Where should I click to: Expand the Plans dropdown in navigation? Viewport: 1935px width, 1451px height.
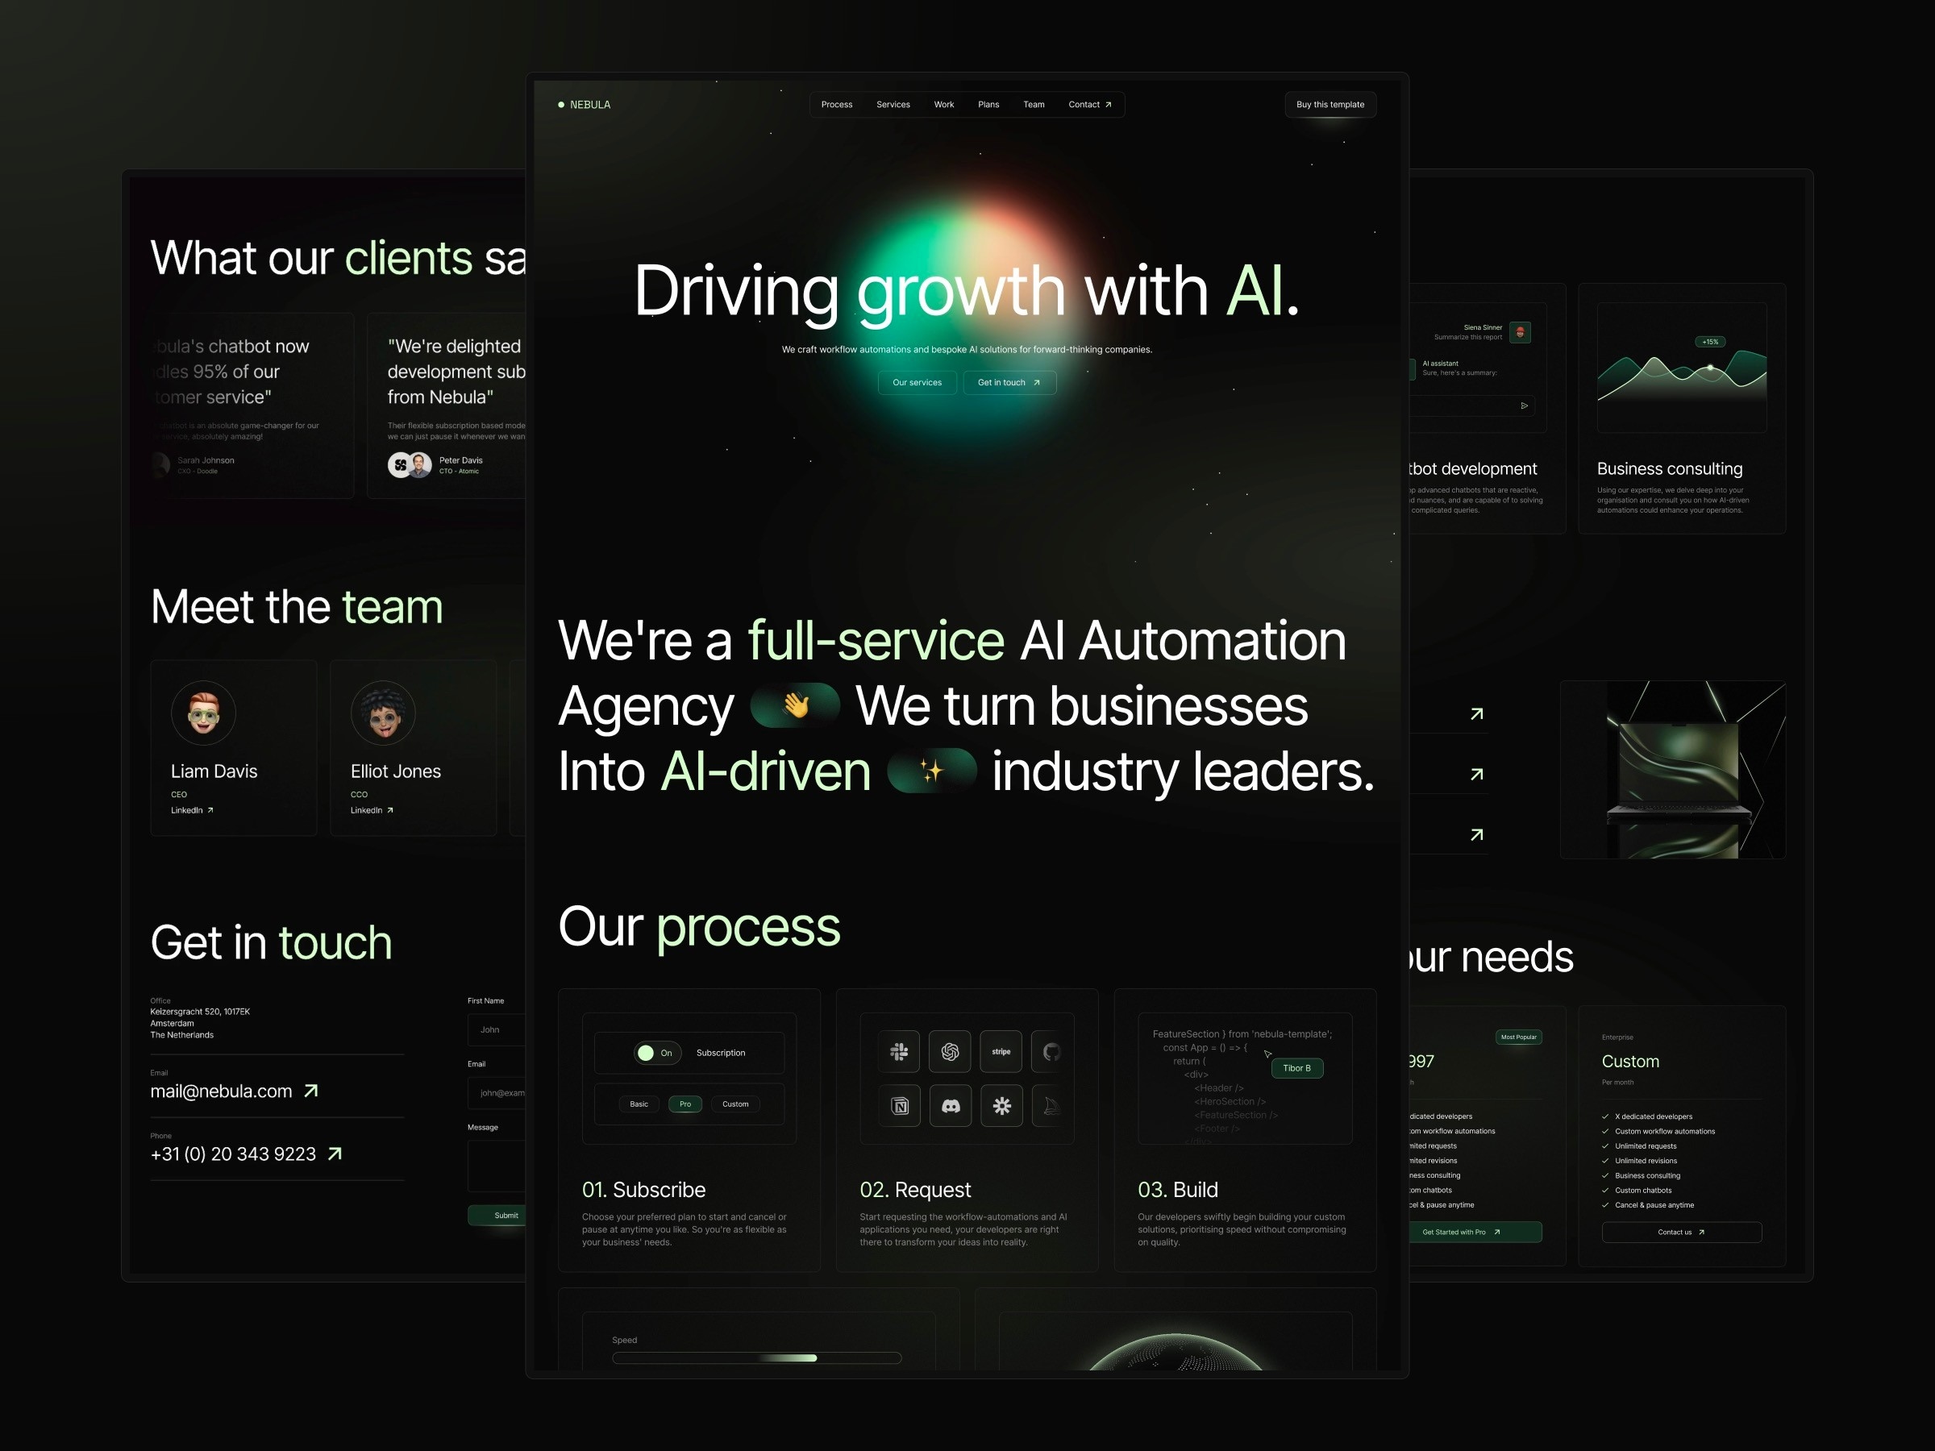coord(988,102)
